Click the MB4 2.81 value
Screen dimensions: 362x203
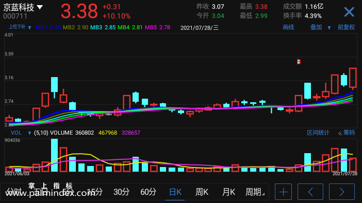130,27
